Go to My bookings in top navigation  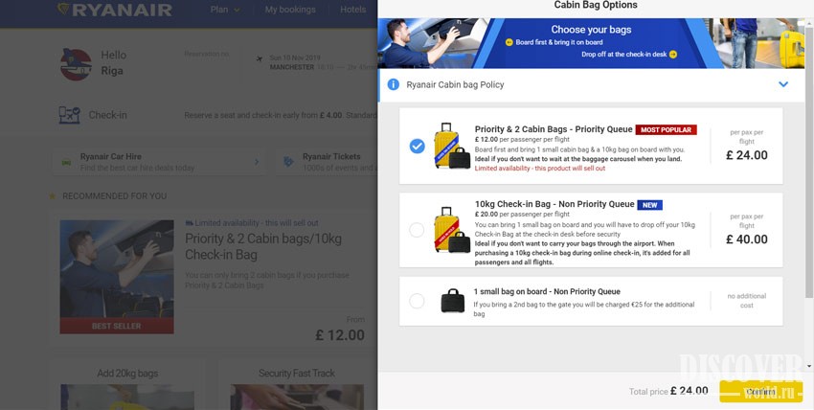click(x=291, y=11)
